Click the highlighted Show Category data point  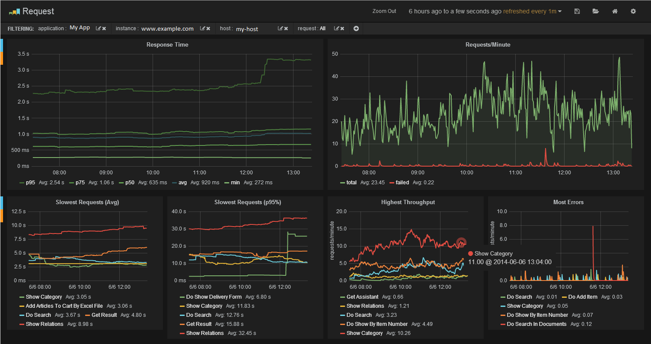pos(461,243)
